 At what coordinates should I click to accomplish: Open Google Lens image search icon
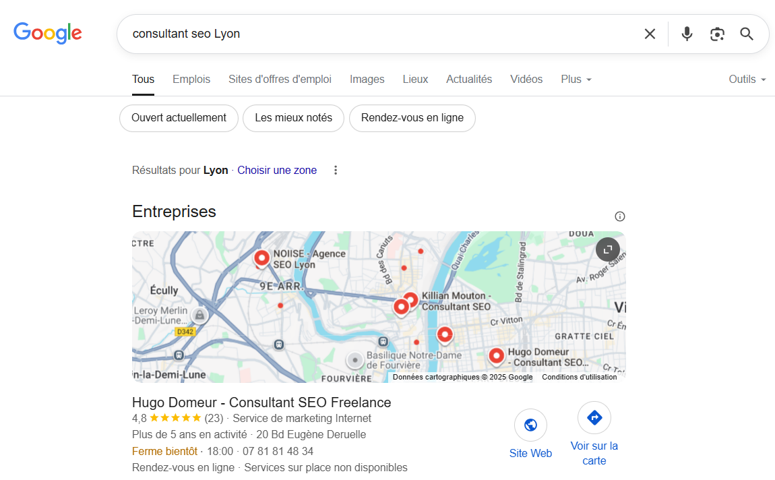click(717, 34)
